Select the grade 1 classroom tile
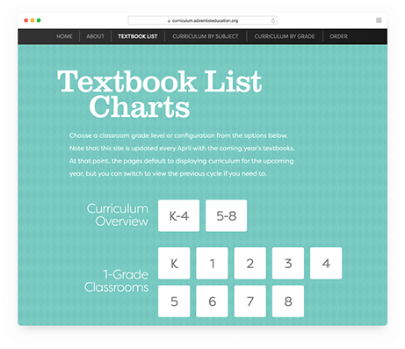Viewport: 405px width, 349px height. click(x=212, y=263)
